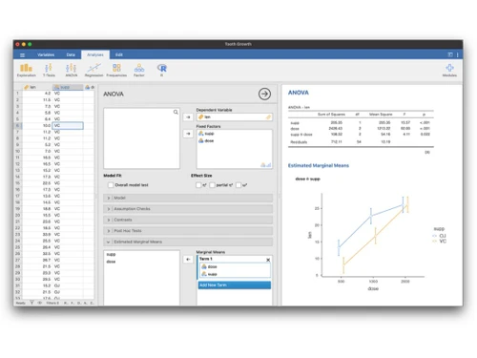Screen dimensions: 477x358
Task: Move variable into Dependent Variable with arrow
Action: click(x=188, y=117)
